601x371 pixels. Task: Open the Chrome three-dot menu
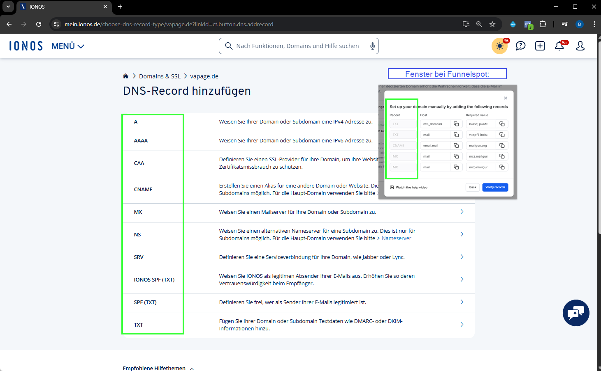click(x=594, y=24)
